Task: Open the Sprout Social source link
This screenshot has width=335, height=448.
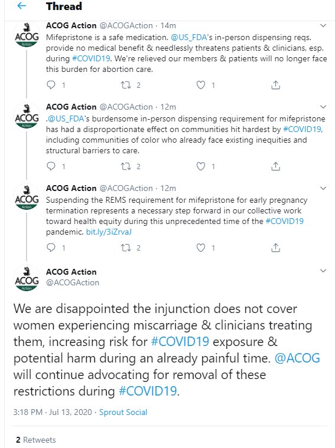Action: [x=123, y=412]
